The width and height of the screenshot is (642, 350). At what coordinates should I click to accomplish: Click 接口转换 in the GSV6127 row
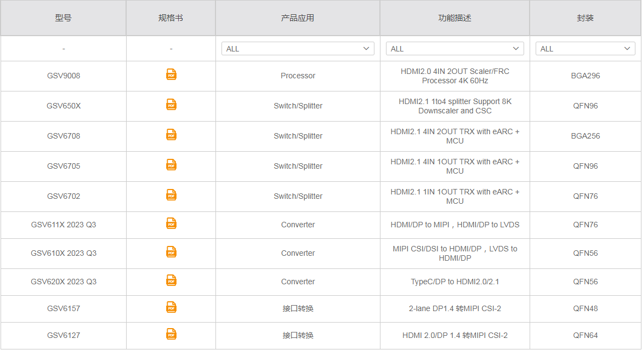click(298, 336)
